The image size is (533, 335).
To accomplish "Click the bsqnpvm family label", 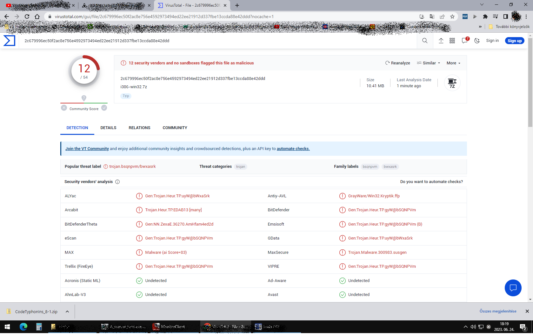I will [370, 167].
